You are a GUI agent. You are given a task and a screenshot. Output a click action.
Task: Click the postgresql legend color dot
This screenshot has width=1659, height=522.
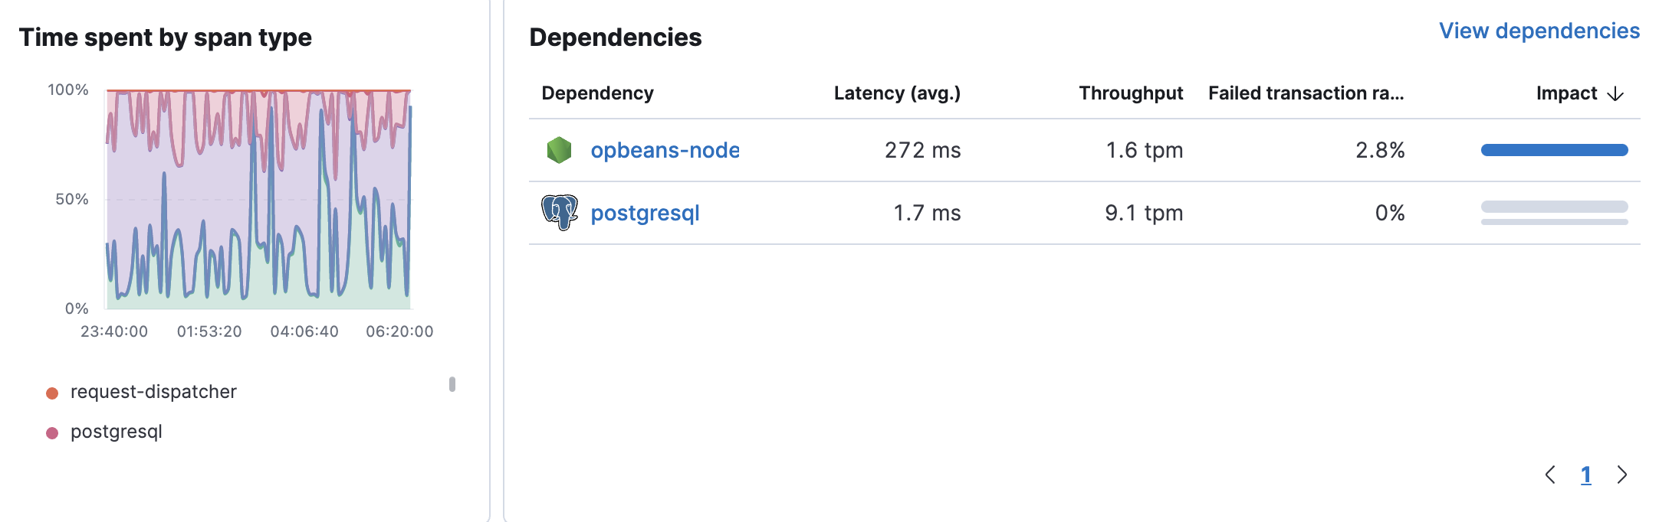click(51, 432)
